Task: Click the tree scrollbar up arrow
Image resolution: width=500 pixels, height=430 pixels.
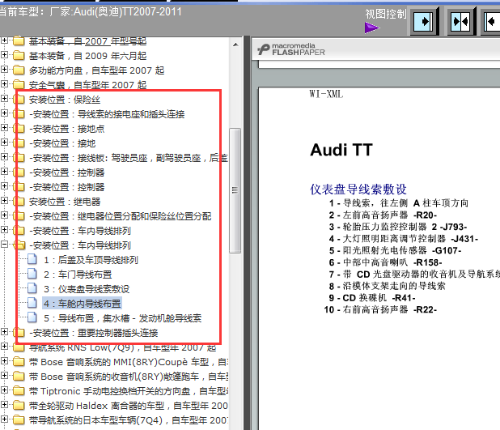Action: pos(235,45)
